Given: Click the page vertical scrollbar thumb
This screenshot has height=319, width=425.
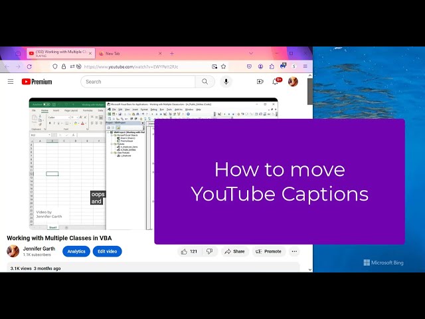Looking at the screenshot, I should [310, 92].
